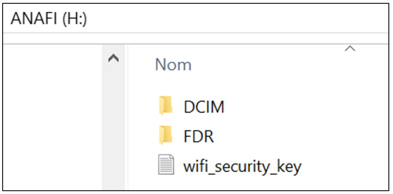The width and height of the screenshot is (393, 194).
Task: Click the empty left navigation pane area
Action: click(53, 117)
